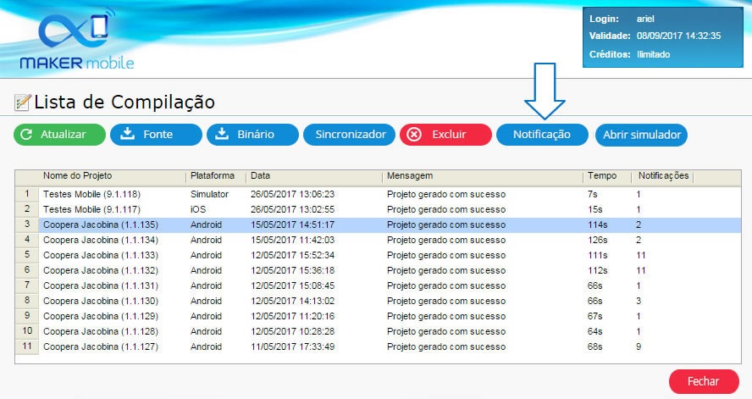Click the Mensagem column header
The image size is (752, 399).
pyautogui.click(x=483, y=176)
